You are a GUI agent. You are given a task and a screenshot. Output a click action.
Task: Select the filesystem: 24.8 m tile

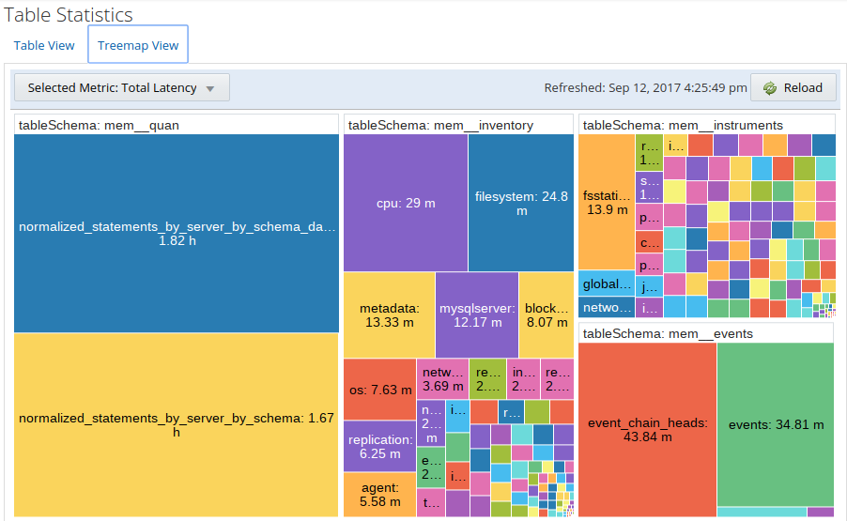pos(521,203)
